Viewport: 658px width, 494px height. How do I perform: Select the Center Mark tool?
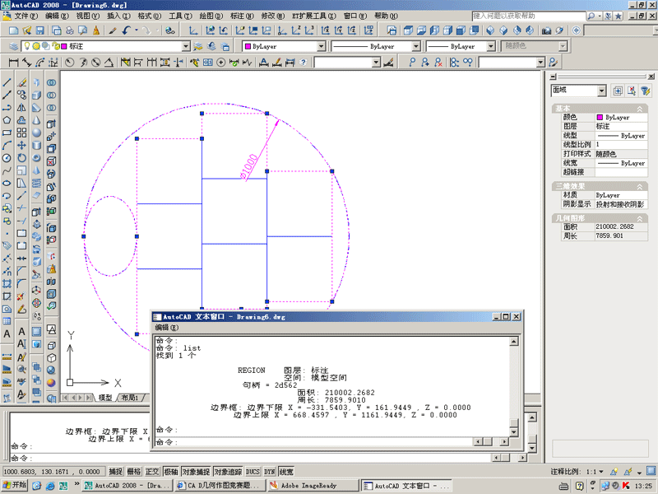coord(220,63)
